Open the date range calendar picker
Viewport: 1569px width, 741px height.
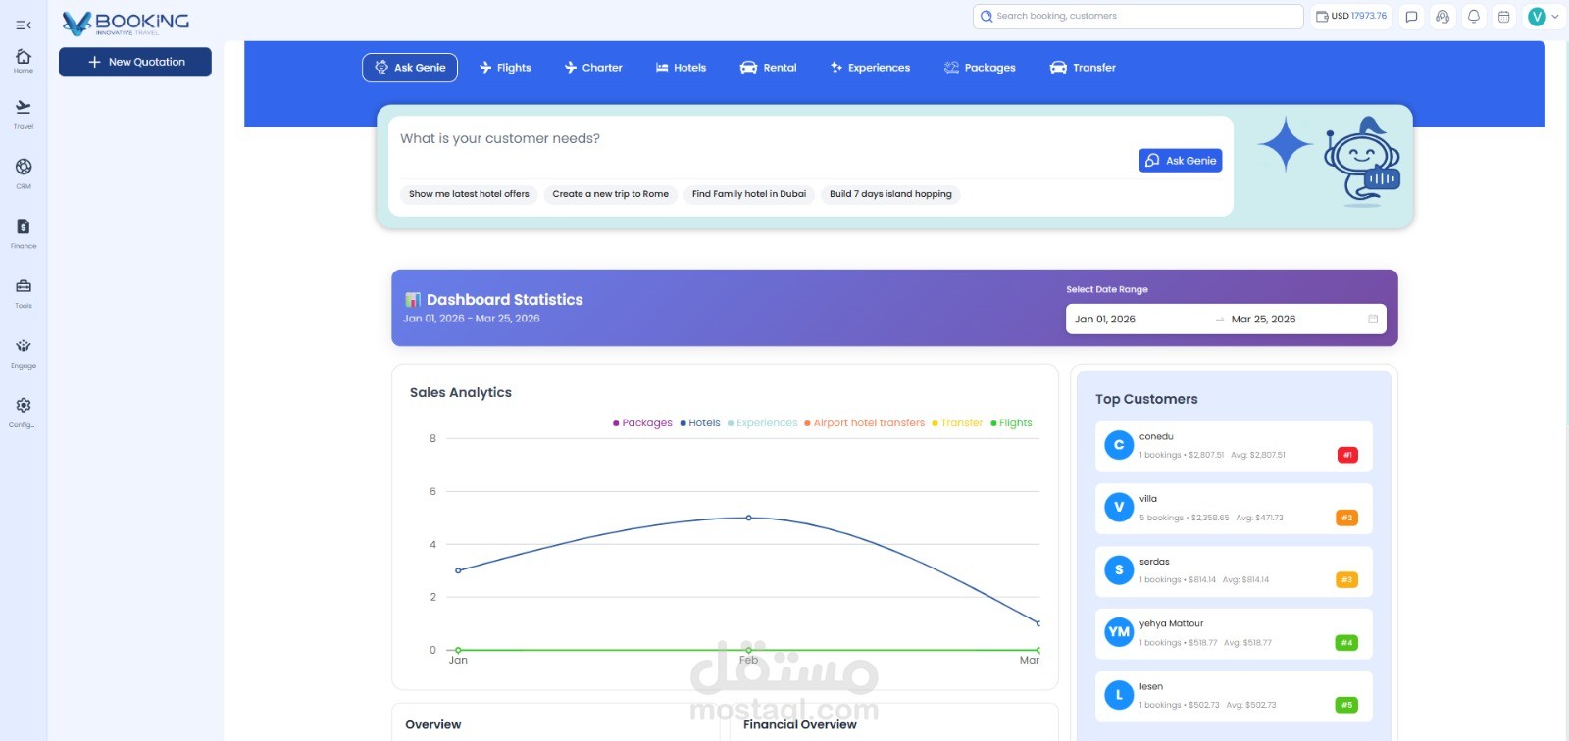pyautogui.click(x=1373, y=320)
